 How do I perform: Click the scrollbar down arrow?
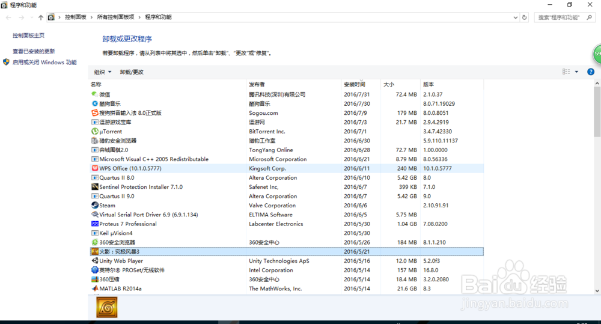point(597,291)
